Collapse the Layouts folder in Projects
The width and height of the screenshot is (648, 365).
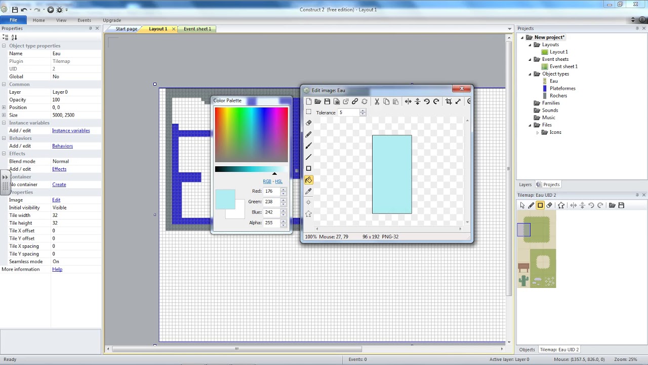pos(530,45)
